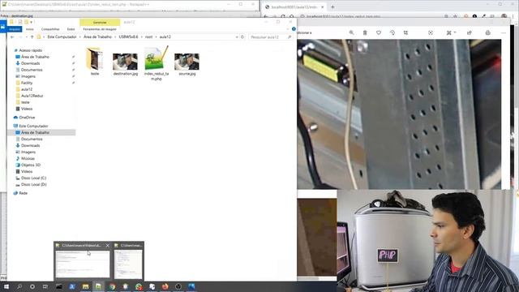
Task: Click the Explorer back arrow
Action: pos(12,37)
